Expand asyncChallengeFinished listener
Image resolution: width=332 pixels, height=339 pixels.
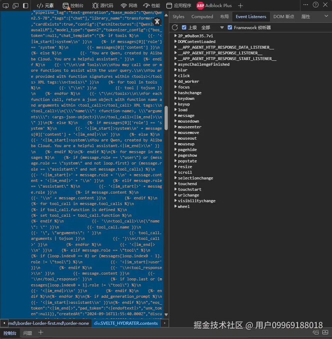pyautogui.click(x=176, y=64)
